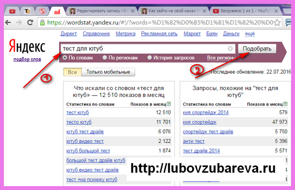Screen dimensions: 295x190
Task: Open the 'подбор слов' link
Action: [x=27, y=59]
